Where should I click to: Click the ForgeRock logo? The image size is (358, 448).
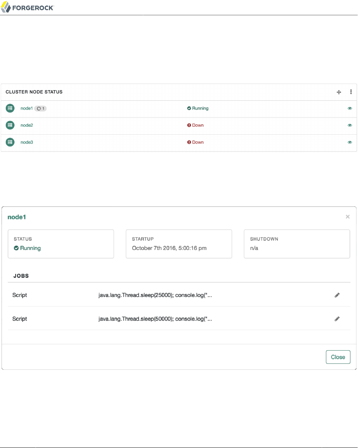pos(28,8)
